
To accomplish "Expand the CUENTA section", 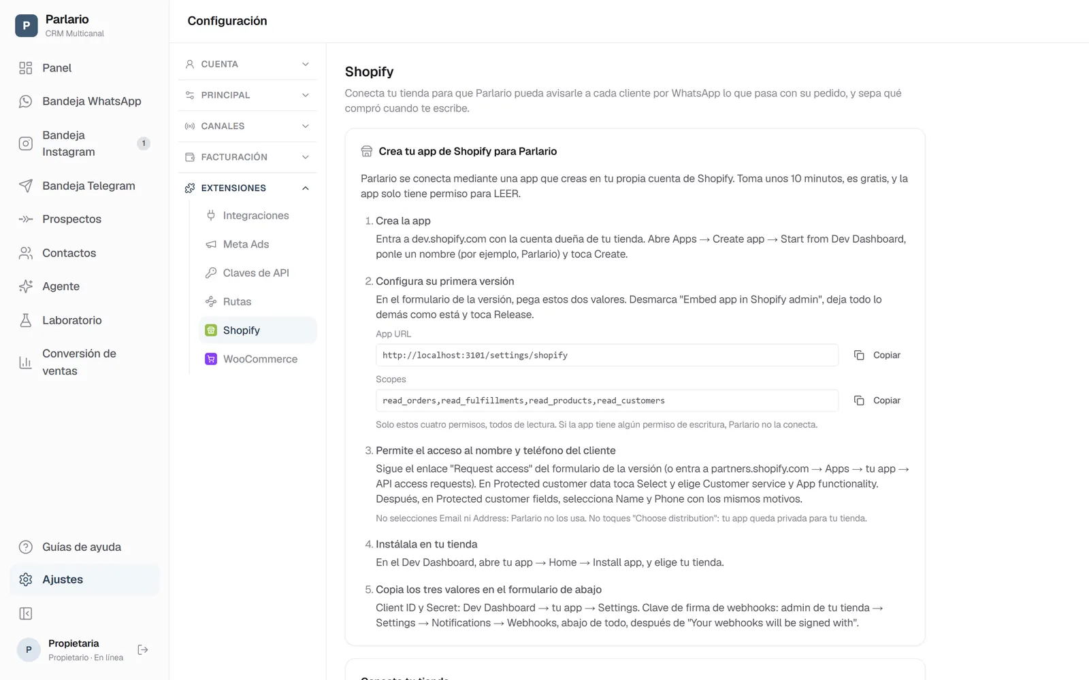I will [x=248, y=64].
